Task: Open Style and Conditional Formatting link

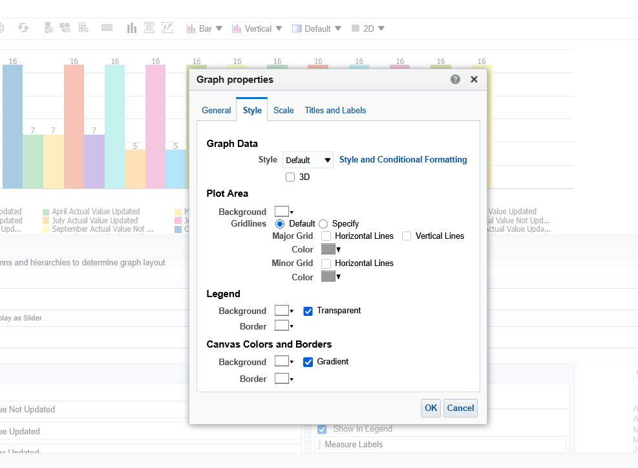Action: [403, 160]
